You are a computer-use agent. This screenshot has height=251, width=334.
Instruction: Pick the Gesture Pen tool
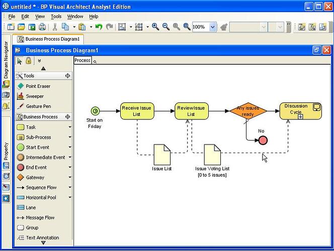pyautogui.click(x=38, y=106)
